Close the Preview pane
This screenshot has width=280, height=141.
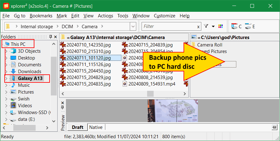click(63, 103)
